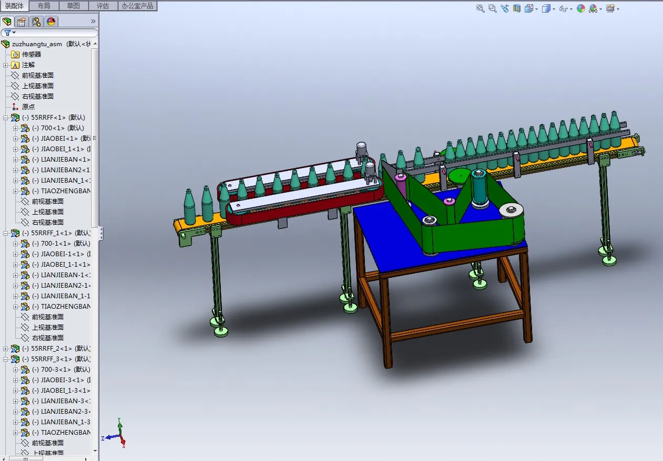The width and height of the screenshot is (663, 461).
Task: Switch to the 布局 tab
Action: (x=44, y=6)
